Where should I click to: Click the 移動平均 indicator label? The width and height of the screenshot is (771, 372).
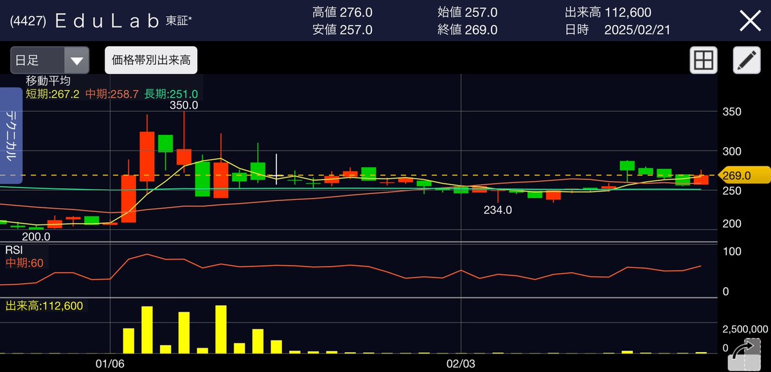point(48,82)
